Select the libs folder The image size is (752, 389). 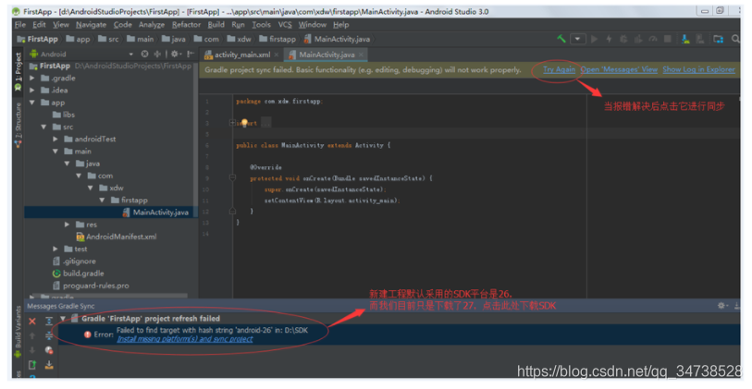tap(64, 115)
